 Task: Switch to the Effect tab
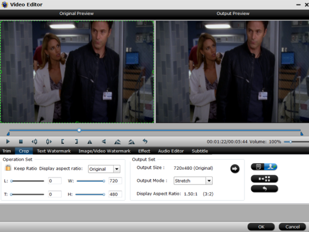coord(144,151)
